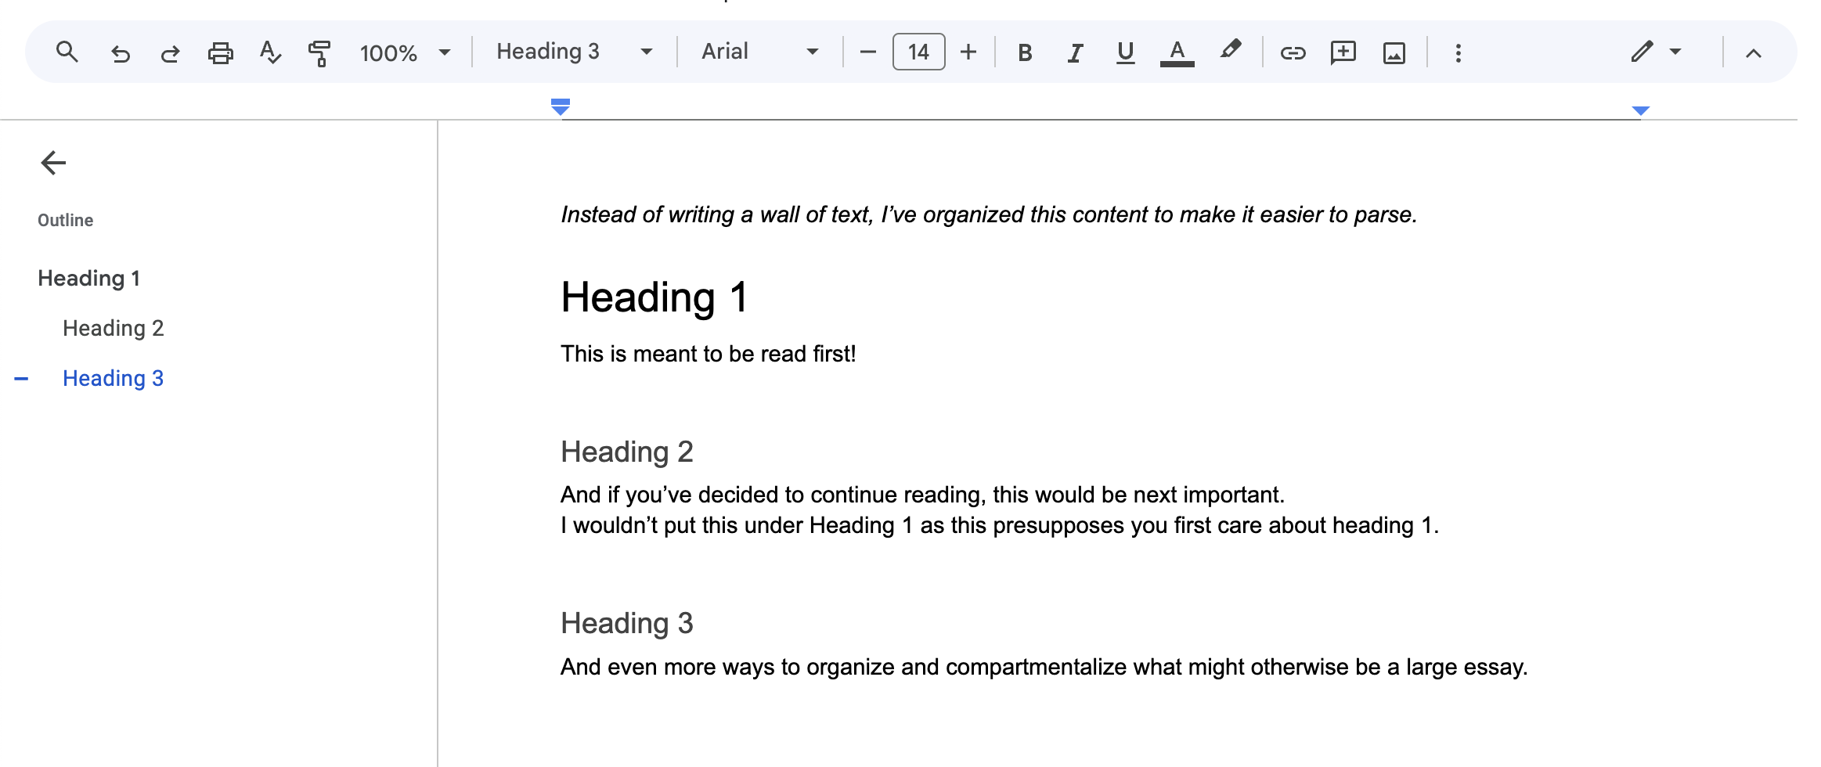Viewport: 1821px width, 767px height.
Task: Click the redo arrow icon
Action: (170, 53)
